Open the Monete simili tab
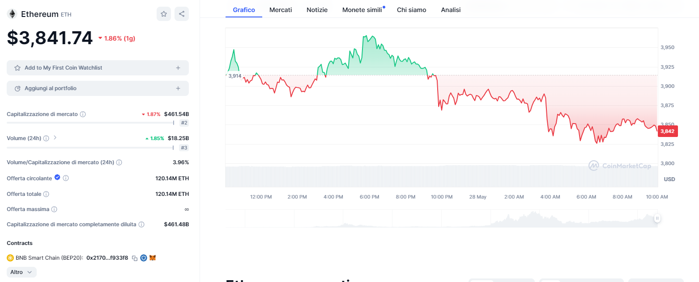The height and width of the screenshot is (282, 699). (362, 10)
